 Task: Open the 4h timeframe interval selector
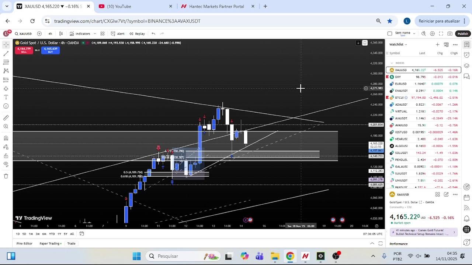pyautogui.click(x=50, y=33)
